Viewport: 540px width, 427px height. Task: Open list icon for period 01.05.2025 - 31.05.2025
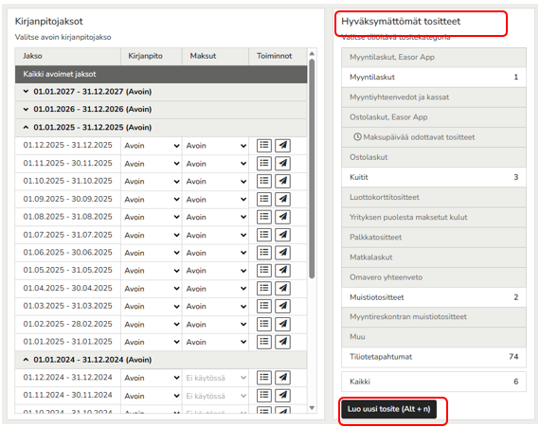[x=264, y=271]
